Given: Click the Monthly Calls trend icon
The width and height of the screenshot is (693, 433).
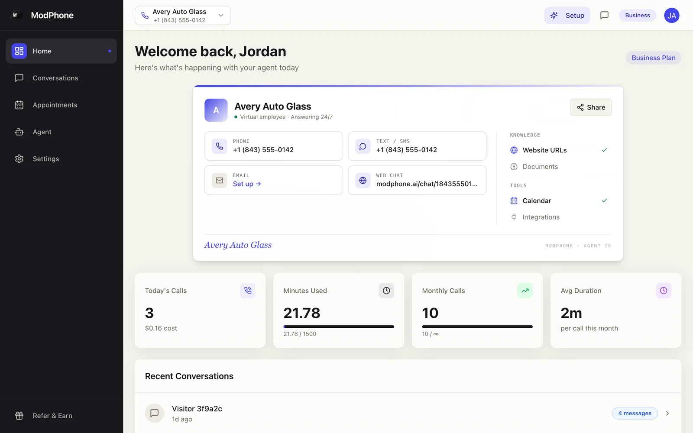Looking at the screenshot, I should 525,291.
